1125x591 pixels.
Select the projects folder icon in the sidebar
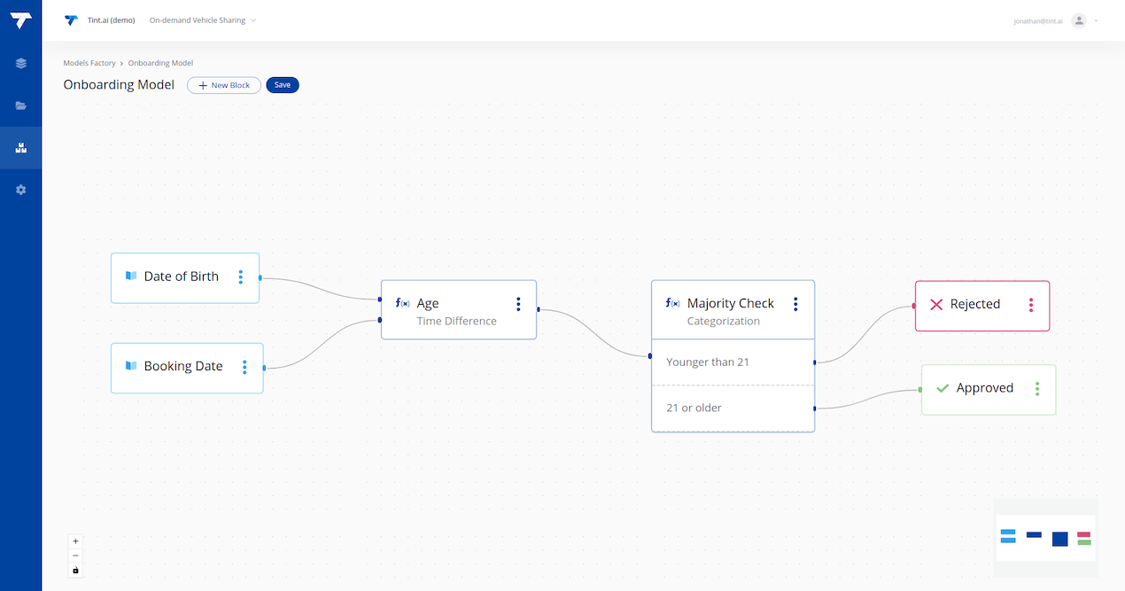coord(20,105)
